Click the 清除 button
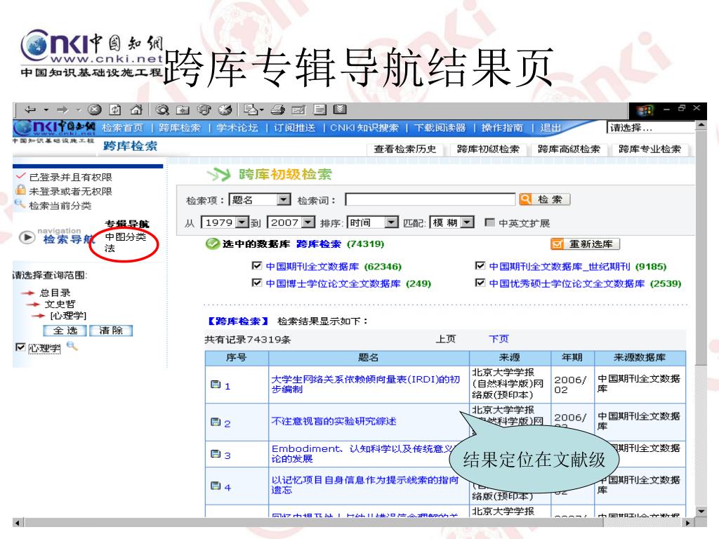Screen dimensions: 719x539 click(x=111, y=331)
